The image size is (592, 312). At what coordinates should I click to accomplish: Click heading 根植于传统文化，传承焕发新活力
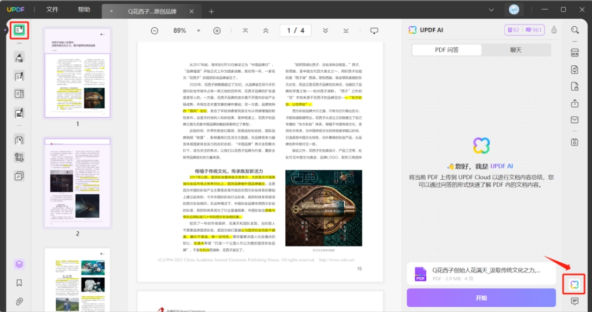pos(229,171)
